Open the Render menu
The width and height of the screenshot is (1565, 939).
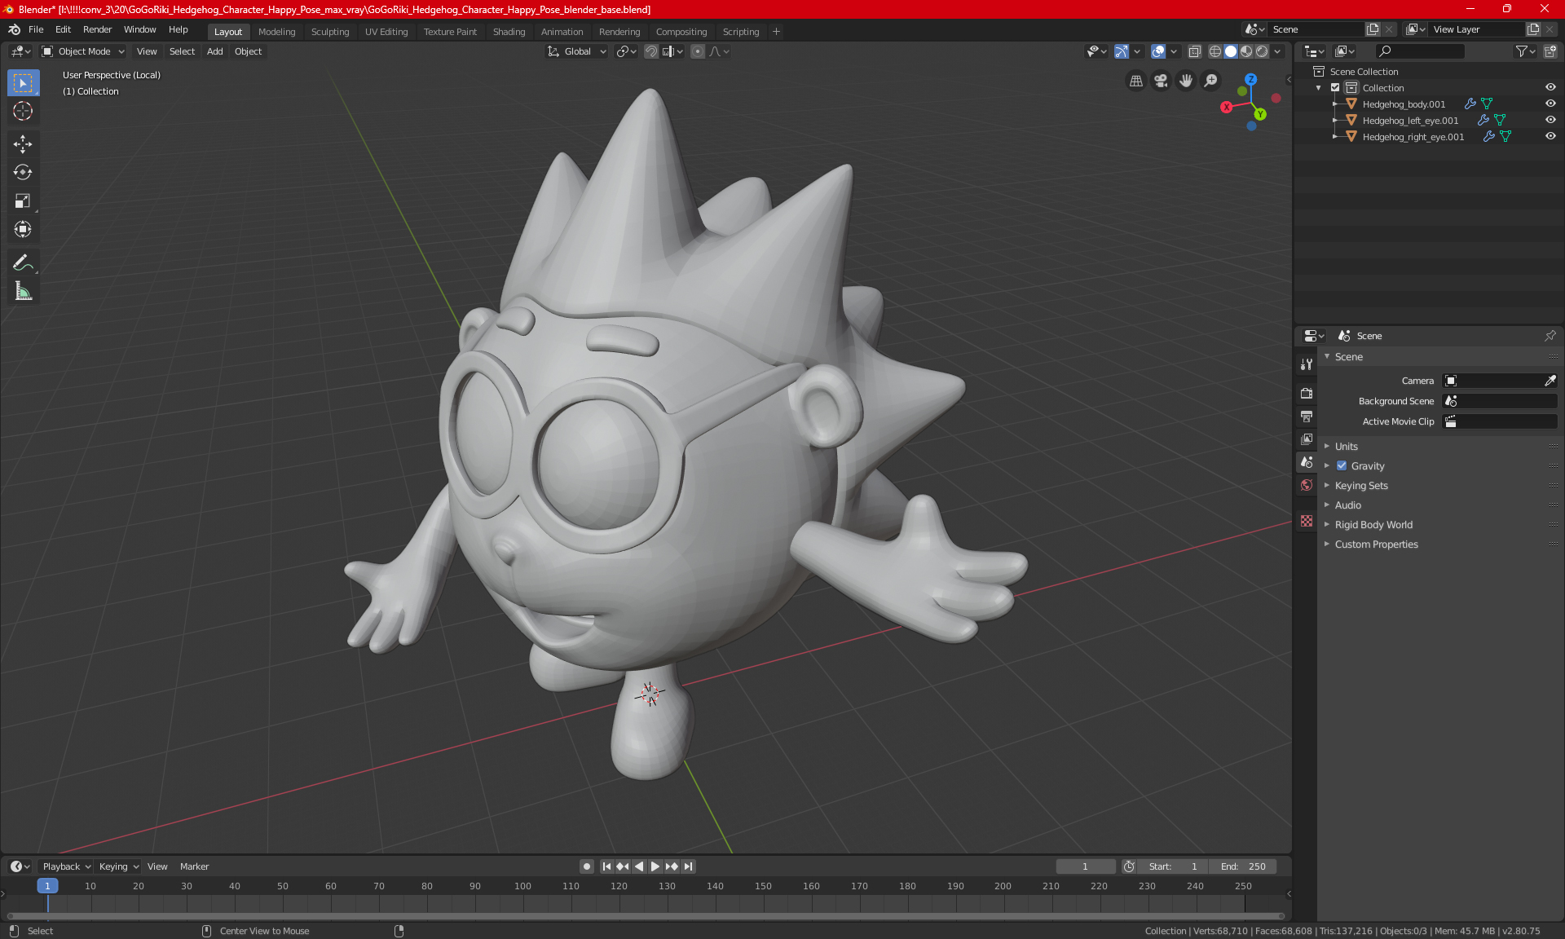tap(97, 29)
